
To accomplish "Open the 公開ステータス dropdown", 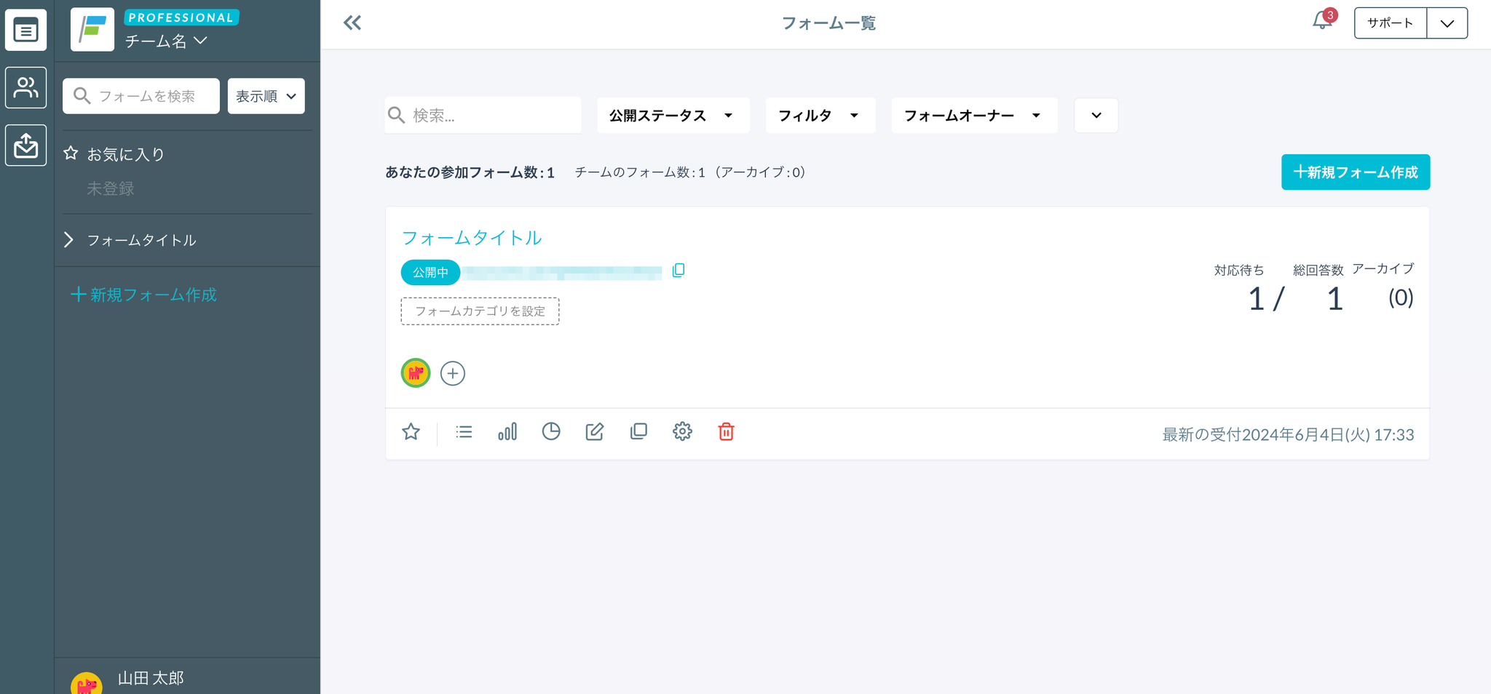I will [673, 116].
